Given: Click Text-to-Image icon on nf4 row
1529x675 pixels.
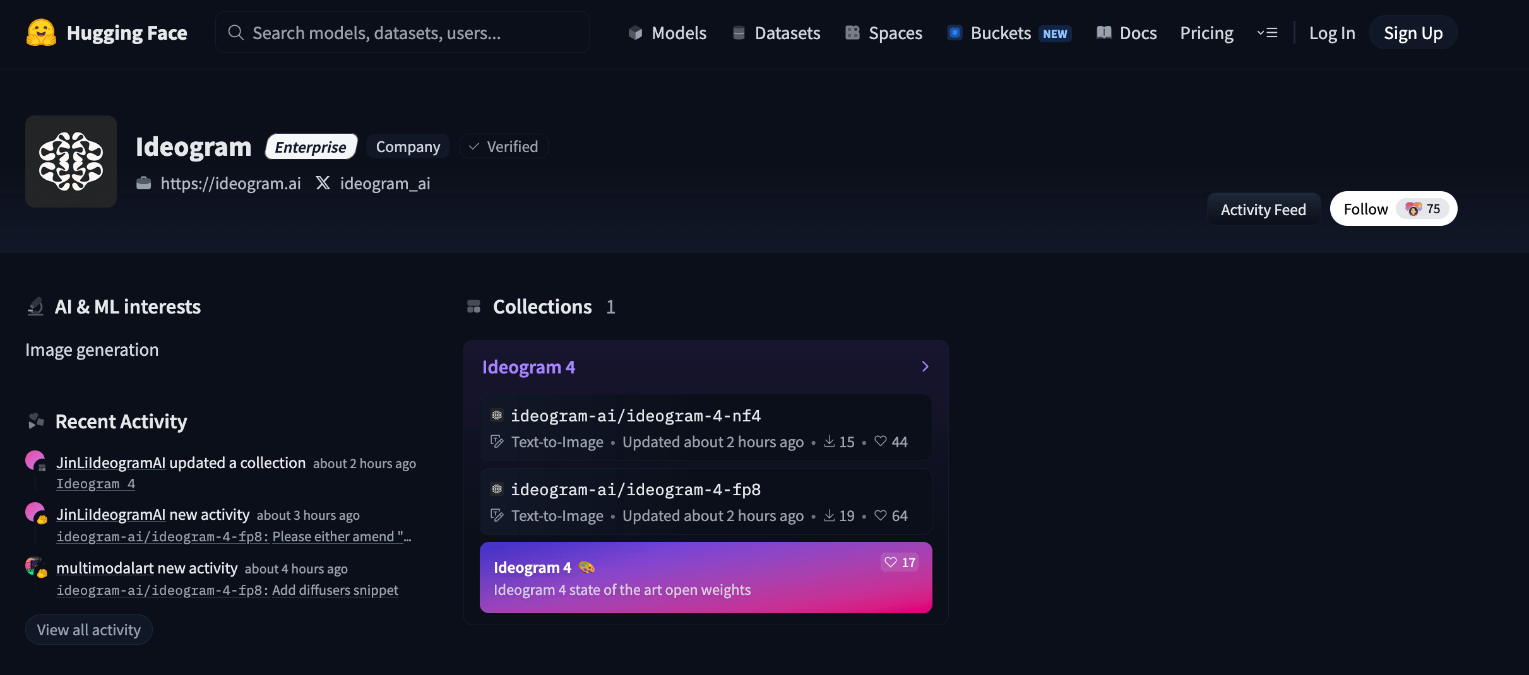Looking at the screenshot, I should [497, 442].
